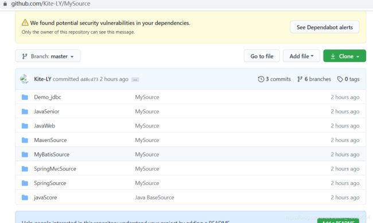Open MySource commit message for JavaWeb
This screenshot has width=373, height=223.
click(x=147, y=126)
